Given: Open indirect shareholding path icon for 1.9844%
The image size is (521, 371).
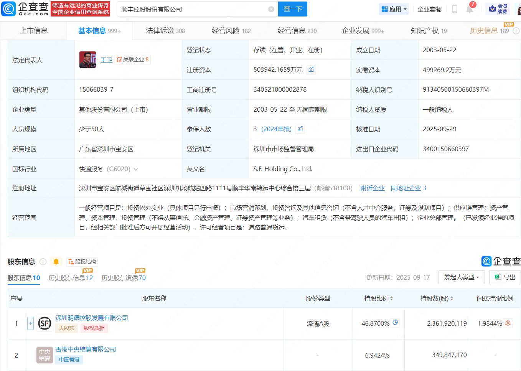Looking at the screenshot, I should [508, 323].
